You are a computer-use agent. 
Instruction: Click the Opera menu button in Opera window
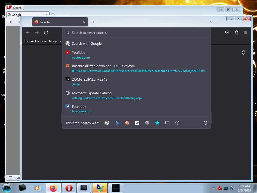coord(15,8)
